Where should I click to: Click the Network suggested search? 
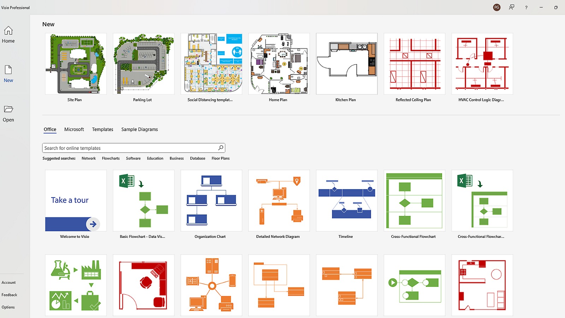(89, 158)
